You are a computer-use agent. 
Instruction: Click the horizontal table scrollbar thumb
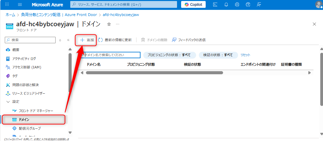[155, 73]
